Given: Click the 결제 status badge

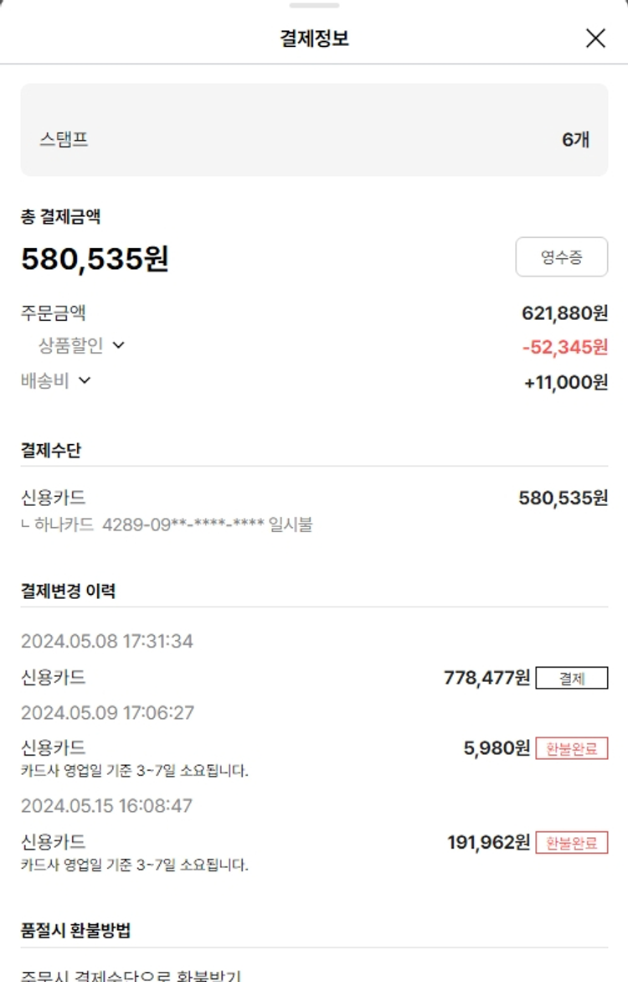Looking at the screenshot, I should pos(572,678).
